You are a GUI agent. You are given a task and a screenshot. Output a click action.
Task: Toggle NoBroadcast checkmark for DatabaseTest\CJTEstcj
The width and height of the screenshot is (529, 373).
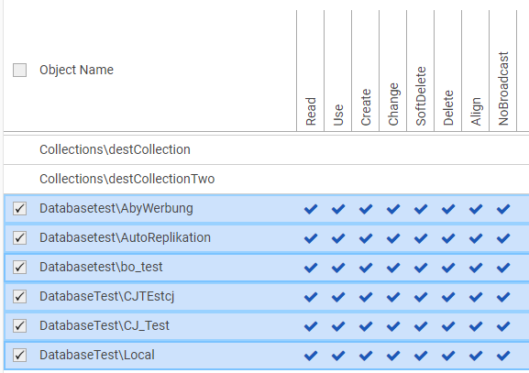503,297
